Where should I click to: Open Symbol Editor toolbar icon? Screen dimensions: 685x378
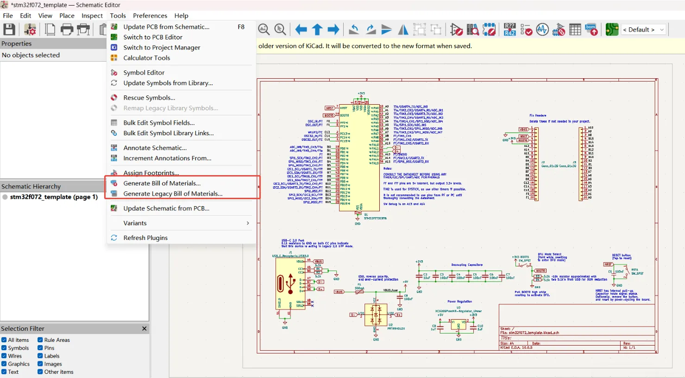[456, 30]
